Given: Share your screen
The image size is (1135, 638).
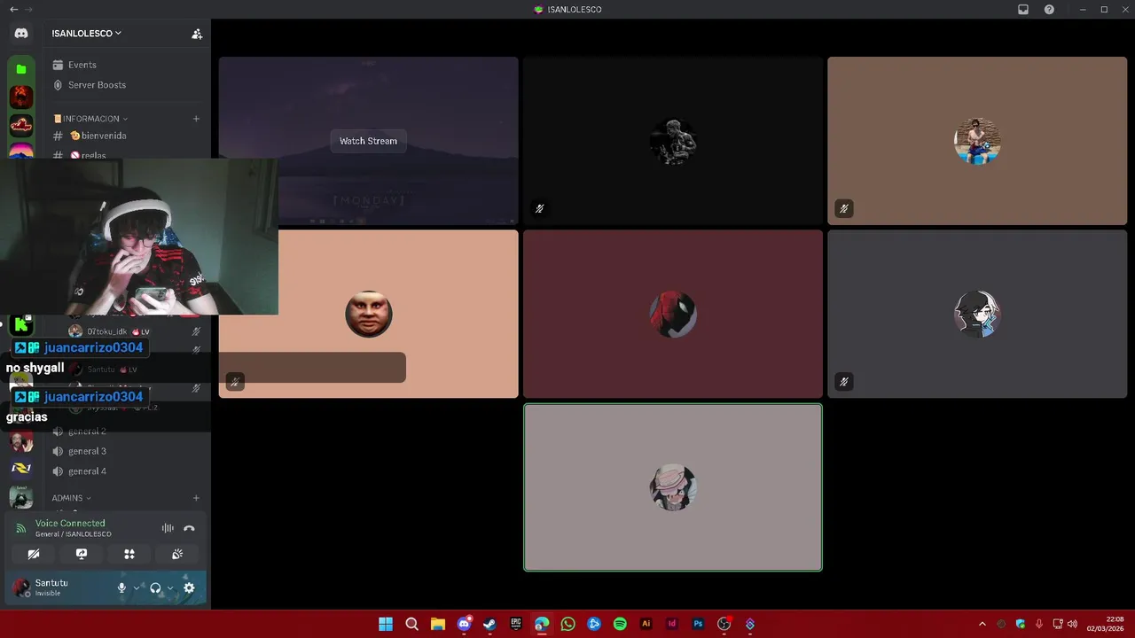Looking at the screenshot, I should point(82,554).
